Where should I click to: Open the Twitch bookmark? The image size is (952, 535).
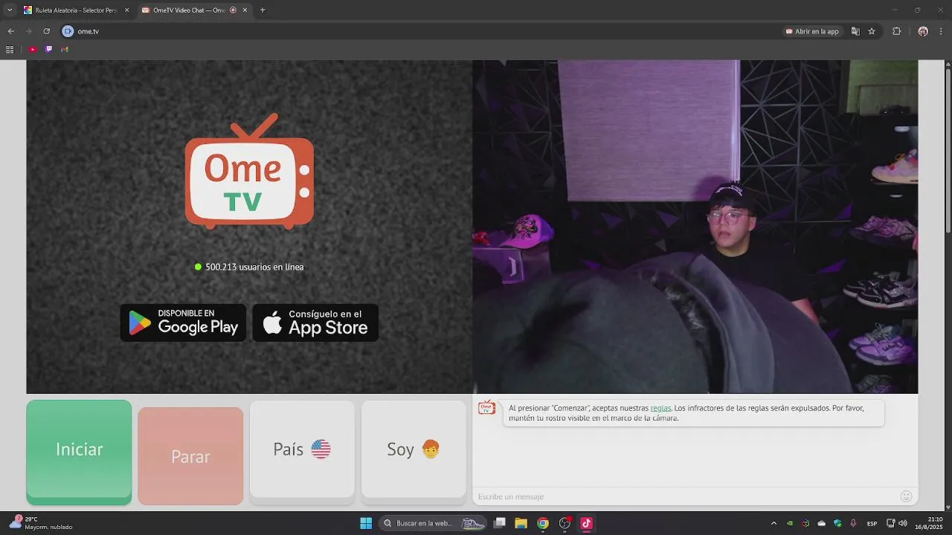click(48, 49)
